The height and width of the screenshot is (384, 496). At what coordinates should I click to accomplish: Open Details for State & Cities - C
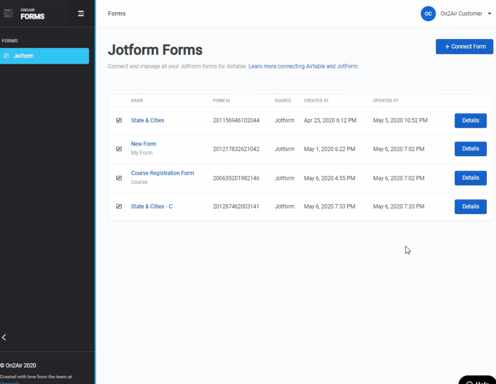pyautogui.click(x=470, y=206)
